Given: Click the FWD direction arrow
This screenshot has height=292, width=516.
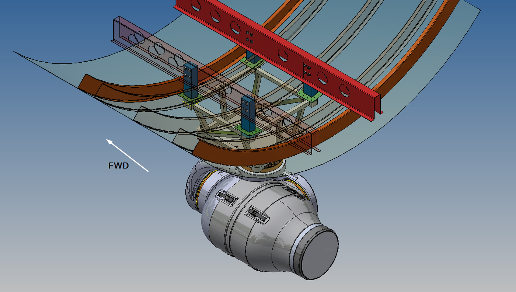Looking at the screenshot, I should point(129,155).
